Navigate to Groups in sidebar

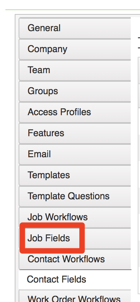click(x=75, y=91)
